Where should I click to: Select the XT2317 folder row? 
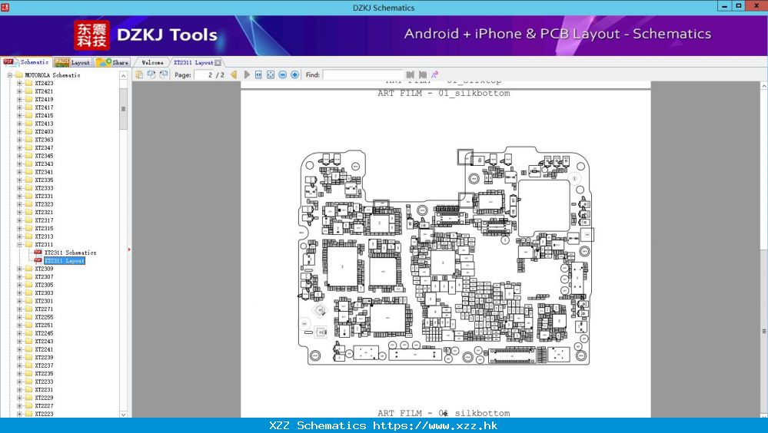coord(44,220)
